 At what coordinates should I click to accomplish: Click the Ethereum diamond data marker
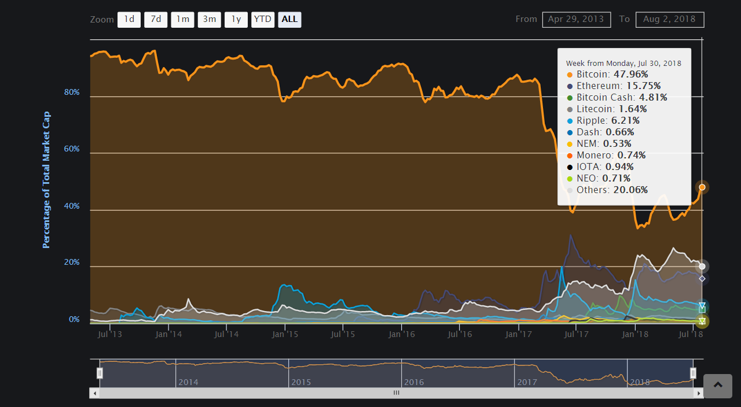[x=702, y=279]
